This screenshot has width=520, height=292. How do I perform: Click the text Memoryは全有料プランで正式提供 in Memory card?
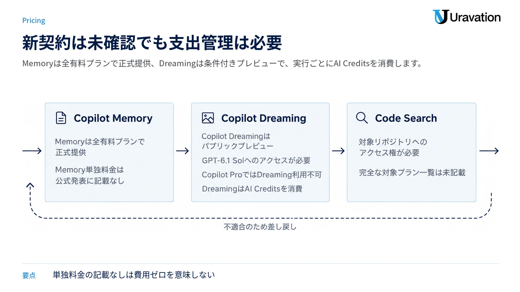[100, 147]
